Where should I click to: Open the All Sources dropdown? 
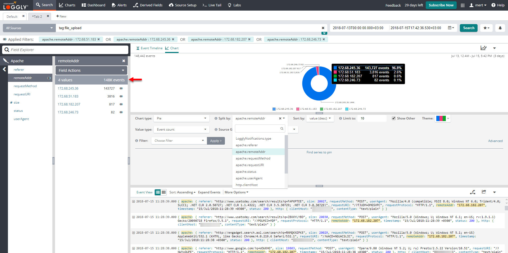pos(29,28)
